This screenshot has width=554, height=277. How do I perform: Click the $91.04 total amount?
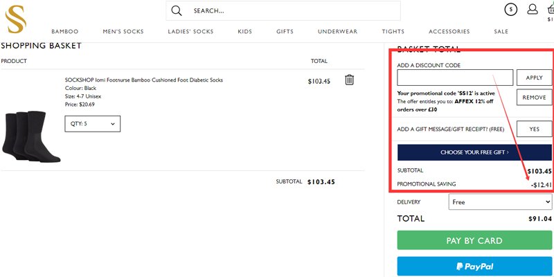click(x=540, y=219)
